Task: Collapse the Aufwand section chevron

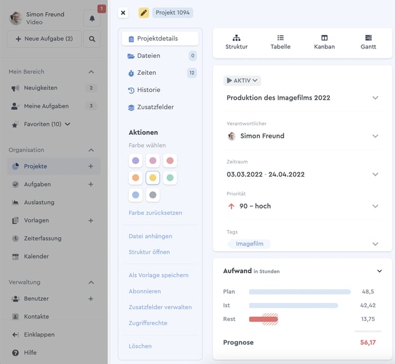Action: pyautogui.click(x=380, y=271)
